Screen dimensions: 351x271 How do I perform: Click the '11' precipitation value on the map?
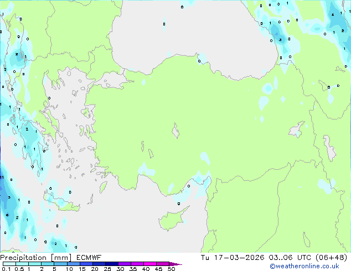(2, 178)
